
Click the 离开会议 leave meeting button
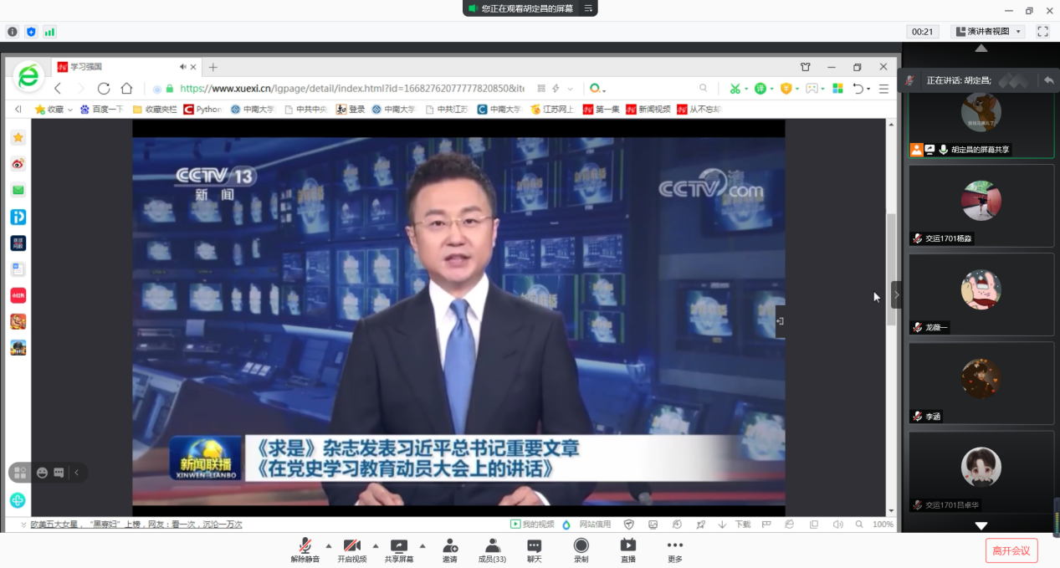tap(1011, 550)
